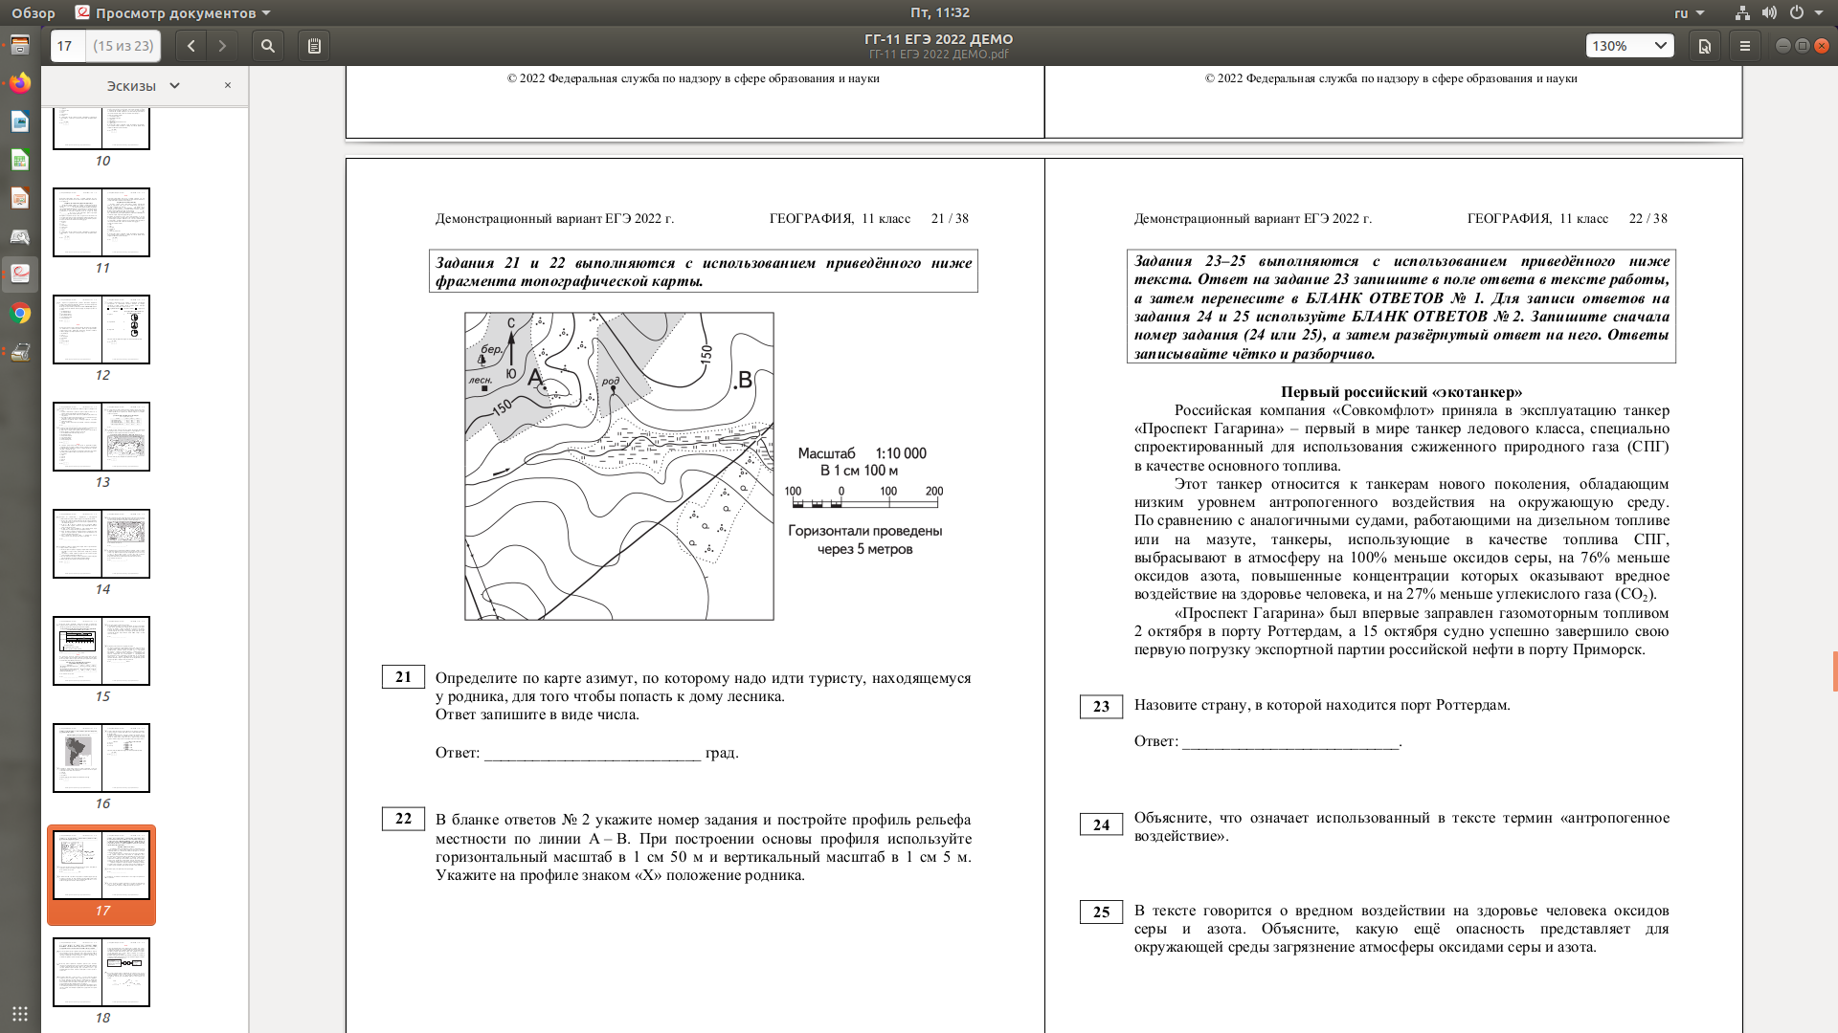Close the thumbnails sidebar
The image size is (1838, 1033).
(x=228, y=85)
